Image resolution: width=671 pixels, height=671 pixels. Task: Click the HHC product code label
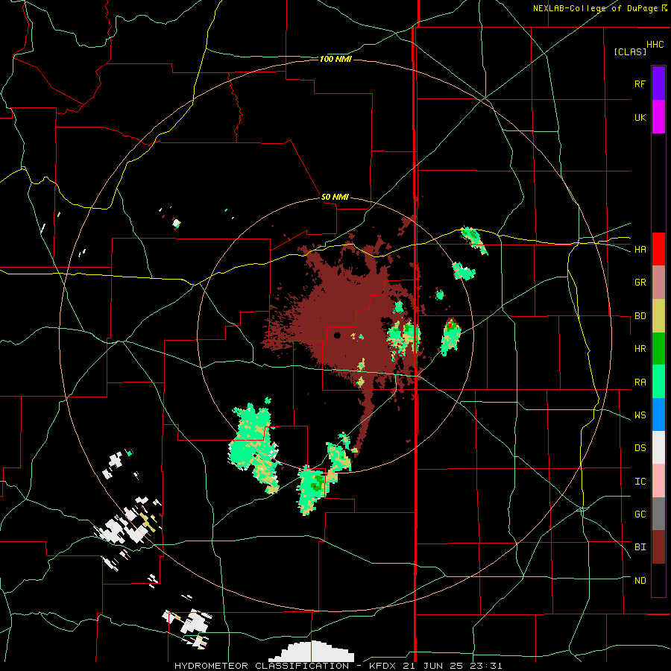tap(655, 45)
